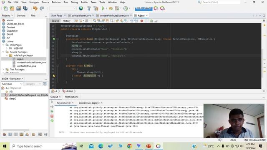Open the Refactor menu
The width and height of the screenshot is (267, 150).
point(56,2)
